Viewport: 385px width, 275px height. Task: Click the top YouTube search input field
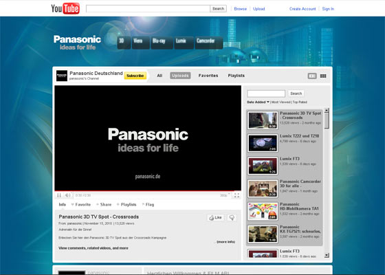tap(148, 8)
